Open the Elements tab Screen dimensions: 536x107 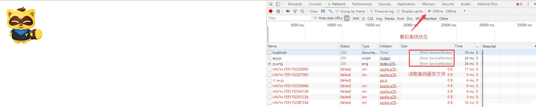(295, 4)
